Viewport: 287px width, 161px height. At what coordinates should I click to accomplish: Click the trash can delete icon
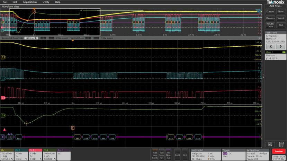[x=281, y=144]
